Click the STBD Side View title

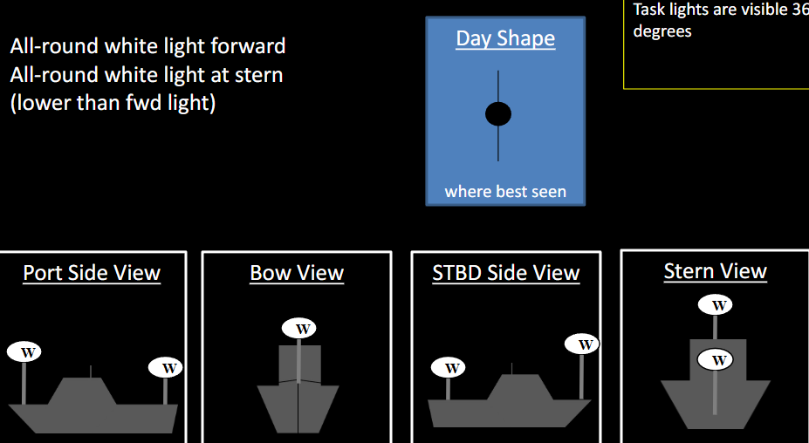(x=506, y=273)
